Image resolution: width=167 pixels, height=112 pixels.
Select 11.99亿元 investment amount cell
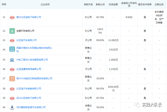[x=113, y=40]
